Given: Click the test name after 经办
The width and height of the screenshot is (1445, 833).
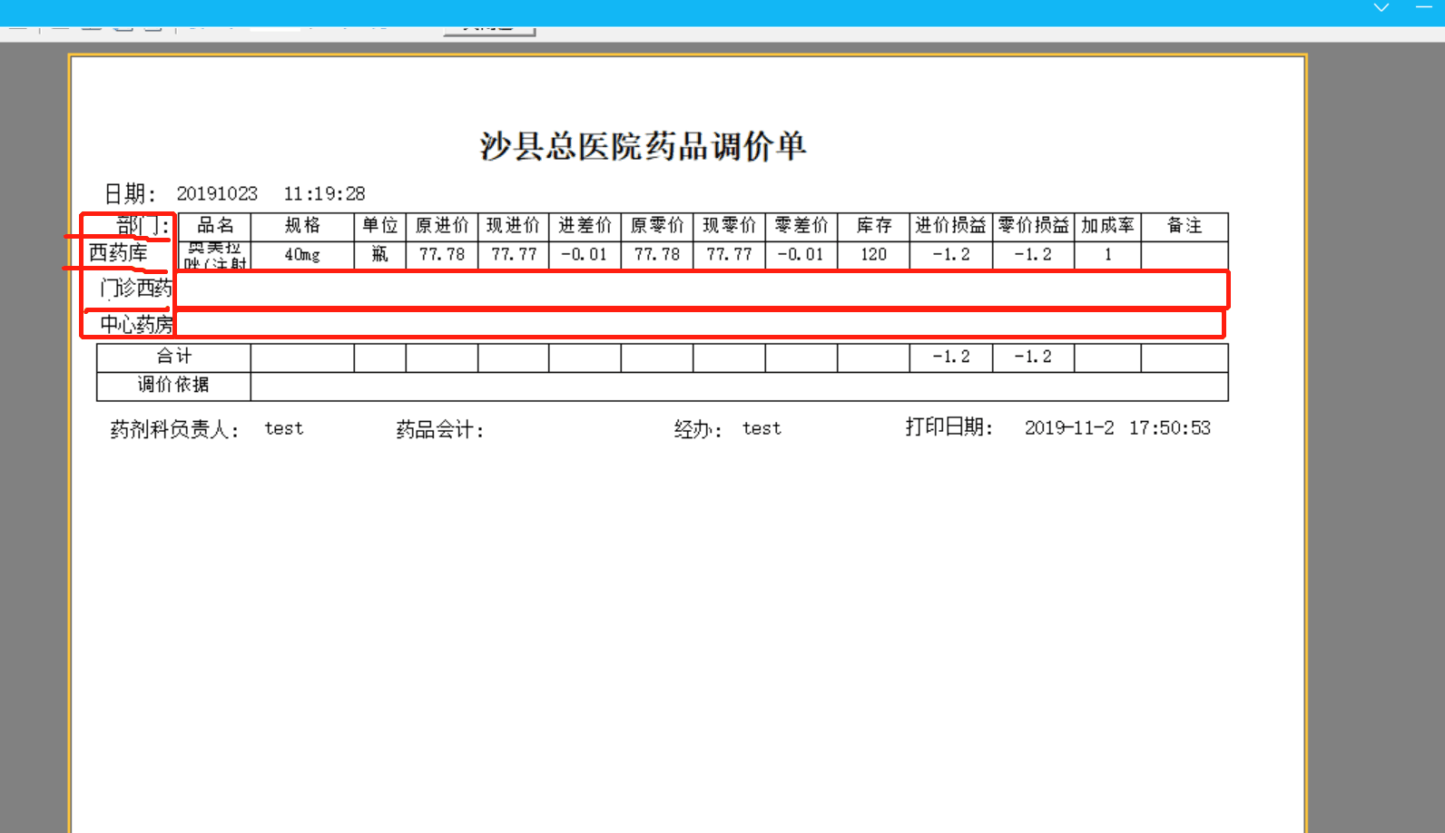Looking at the screenshot, I should coord(762,428).
